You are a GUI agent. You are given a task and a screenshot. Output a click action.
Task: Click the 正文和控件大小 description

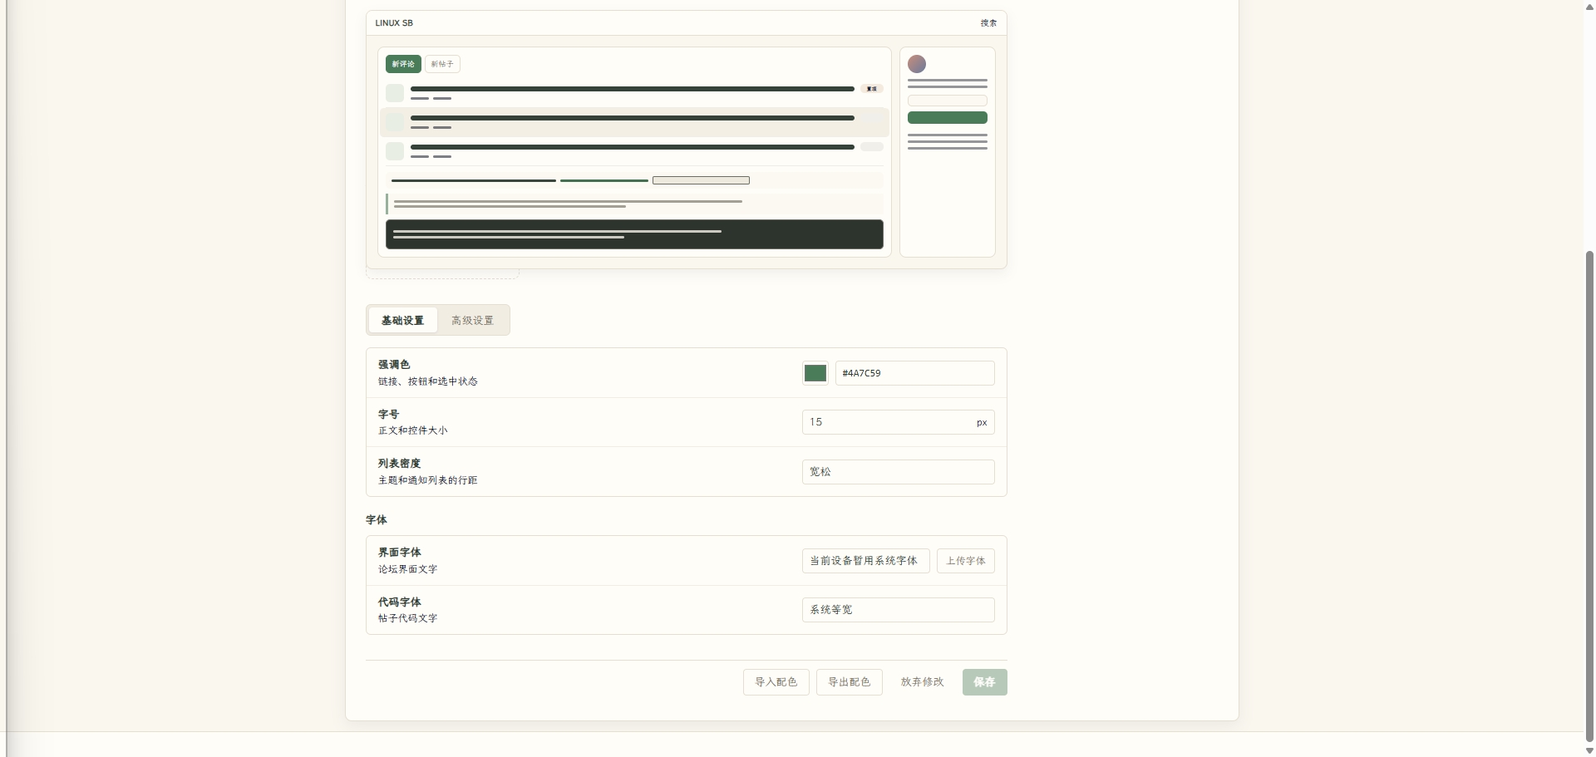413,430
